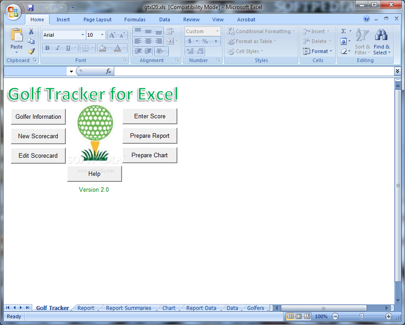Apply the Font Color letter A
This screenshot has width=405, height=325.
(x=117, y=48)
